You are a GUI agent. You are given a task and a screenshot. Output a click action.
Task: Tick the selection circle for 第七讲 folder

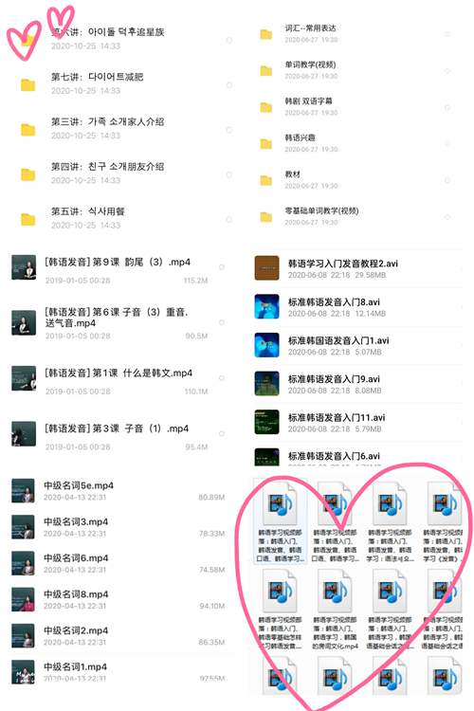point(229,85)
